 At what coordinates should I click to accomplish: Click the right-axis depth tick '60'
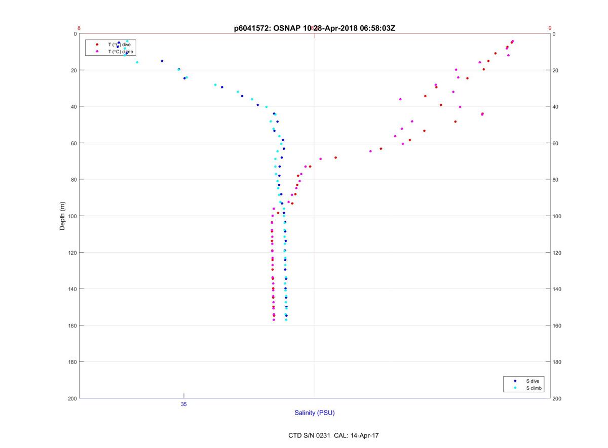tap(556, 143)
